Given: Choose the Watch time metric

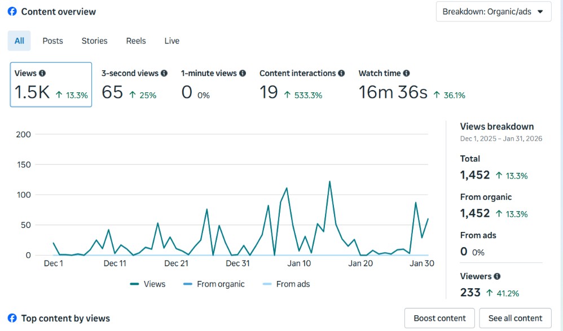Looking at the screenshot, I should tap(412, 84).
